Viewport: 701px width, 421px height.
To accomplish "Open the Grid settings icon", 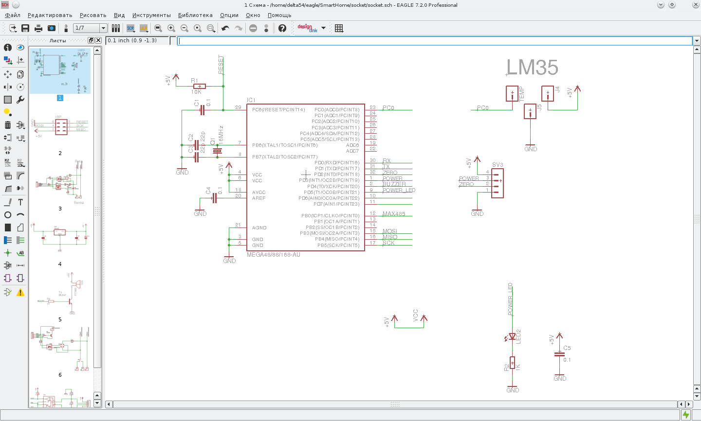I will [339, 28].
